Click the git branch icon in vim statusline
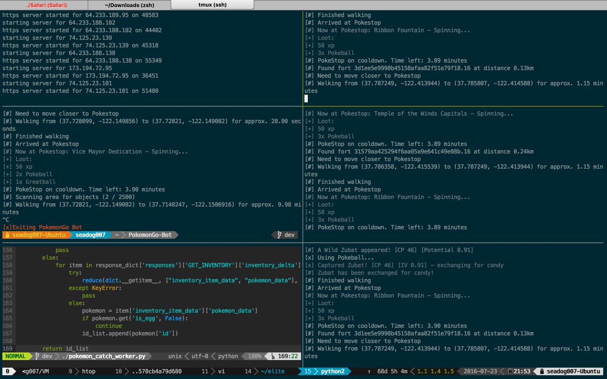This screenshot has height=379, width=607. 37,356
